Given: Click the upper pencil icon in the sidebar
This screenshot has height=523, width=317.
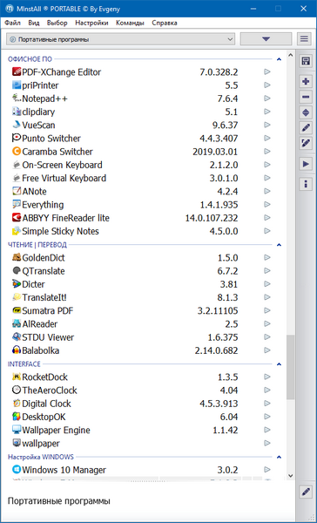Looking at the screenshot, I should (x=306, y=128).
